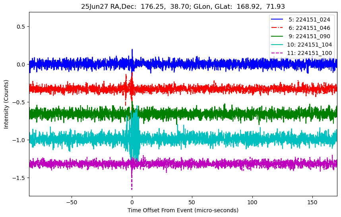
Task: Click the red dash-dot line sample in legend
Action: (x=277, y=27)
